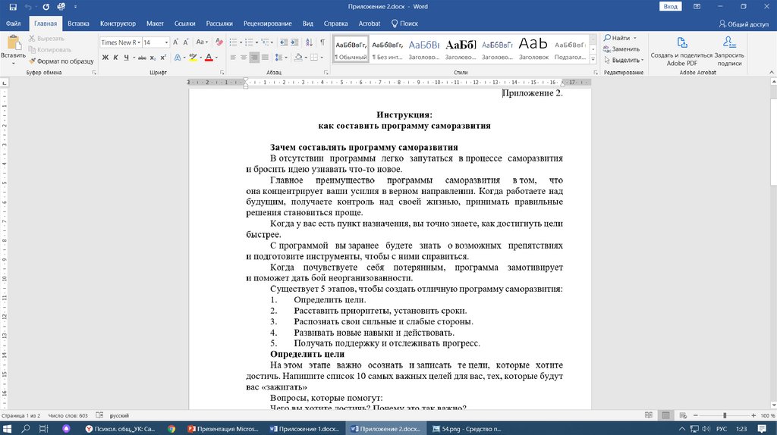
Task: Toggle italic (К) formatting
Action: coord(116,58)
